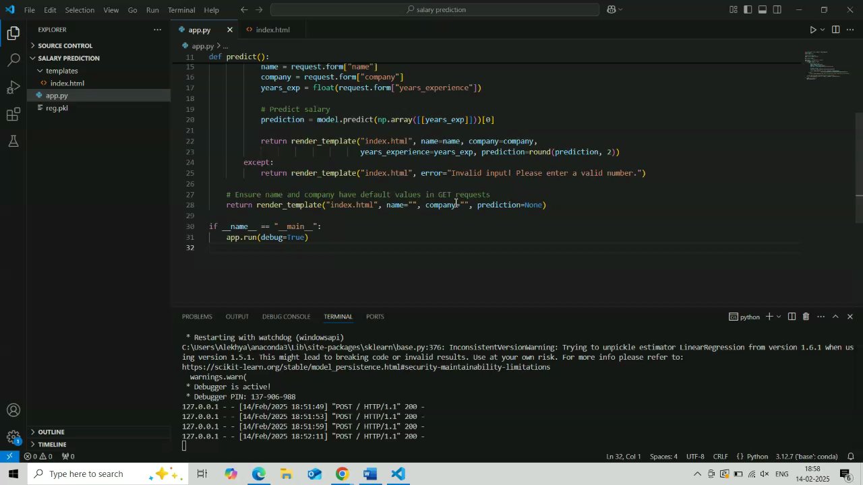Maximize the terminal panel size
This screenshot has height=485, width=863.
point(835,317)
